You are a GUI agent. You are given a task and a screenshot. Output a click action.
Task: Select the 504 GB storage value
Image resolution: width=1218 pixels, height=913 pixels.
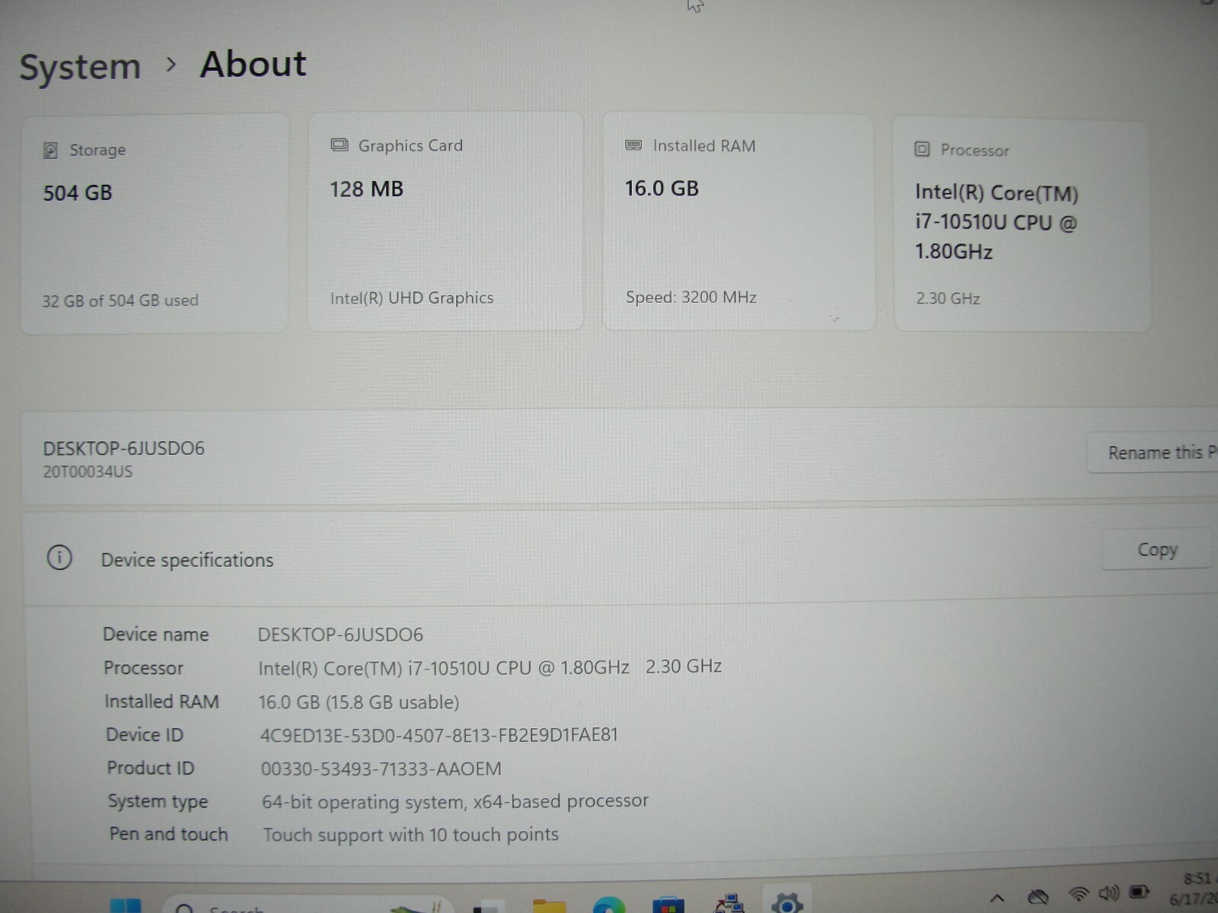tap(78, 193)
